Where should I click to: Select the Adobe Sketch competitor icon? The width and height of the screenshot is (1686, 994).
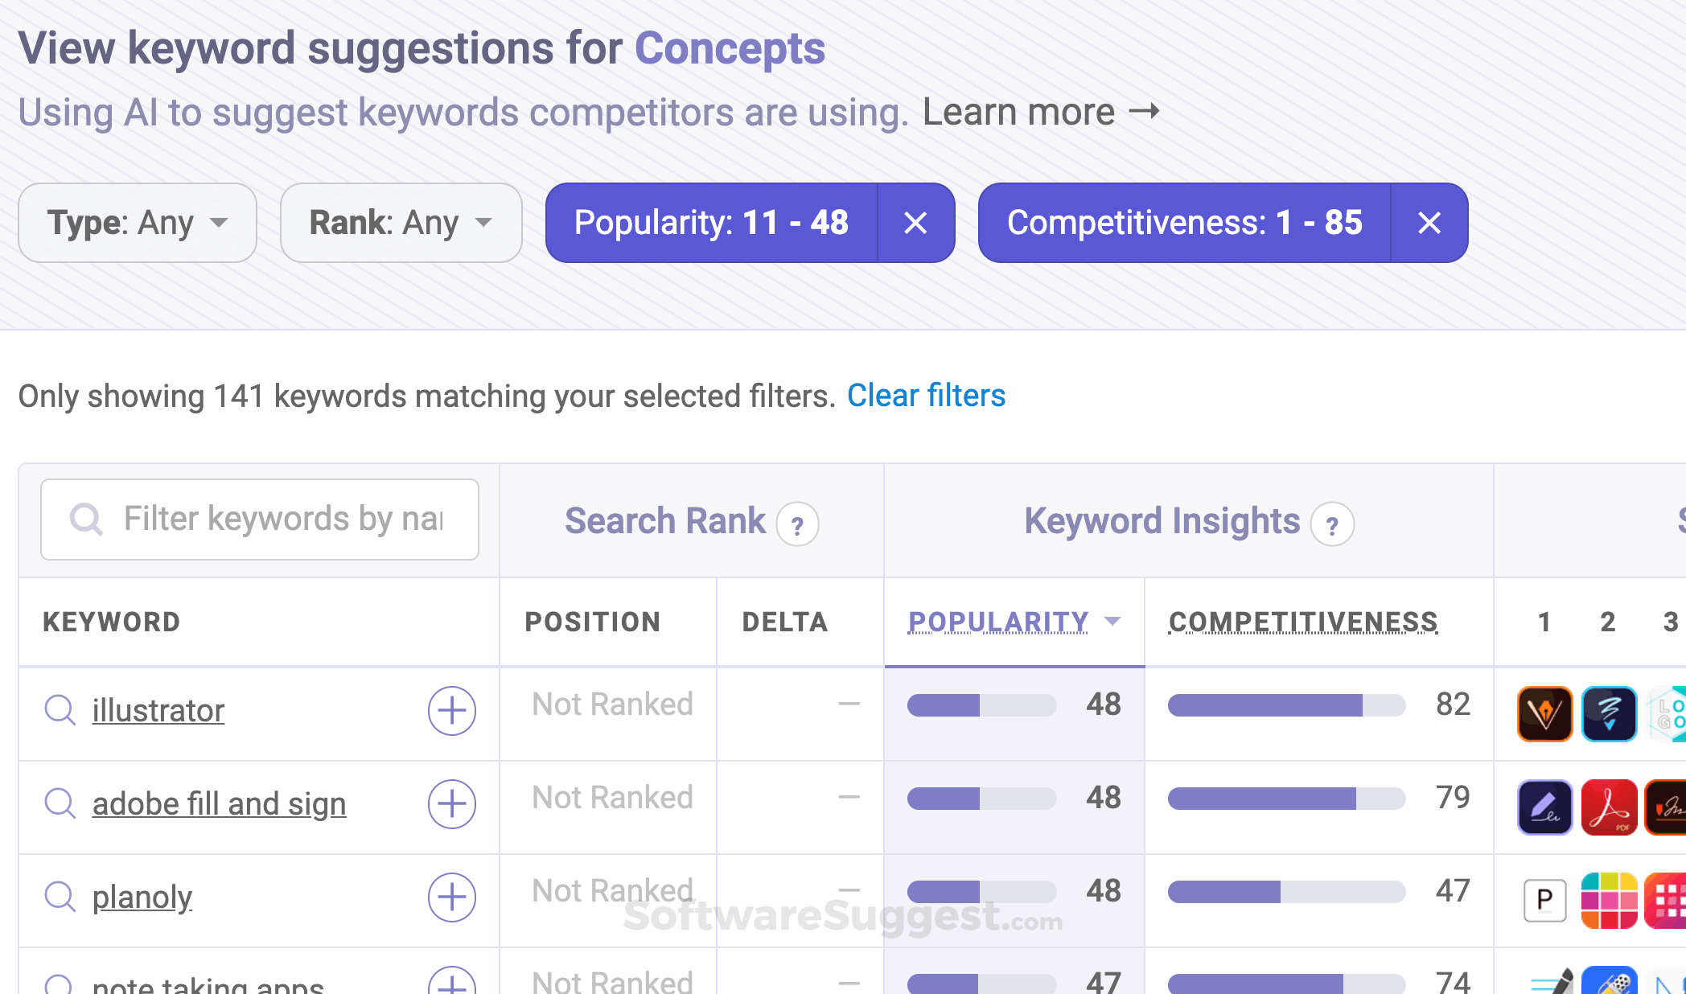[1608, 713]
